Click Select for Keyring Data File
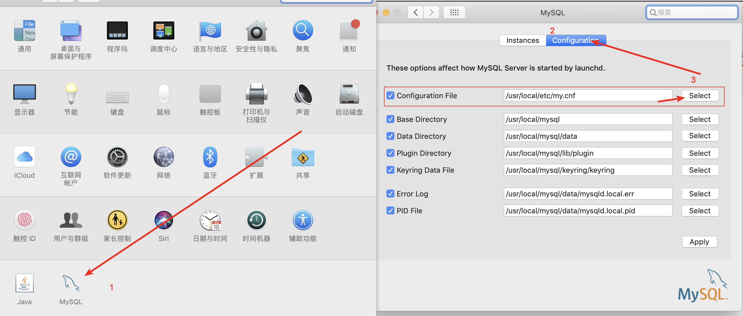Screen dimensions: 743x316 coord(700,170)
